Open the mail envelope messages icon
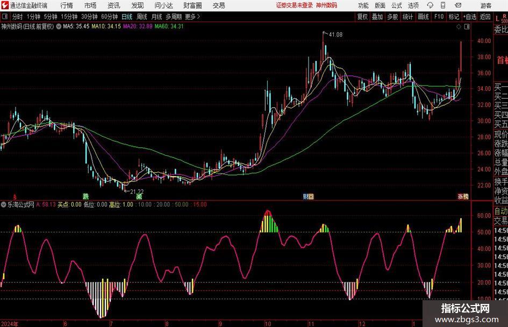The image size is (508, 327). click(458, 5)
